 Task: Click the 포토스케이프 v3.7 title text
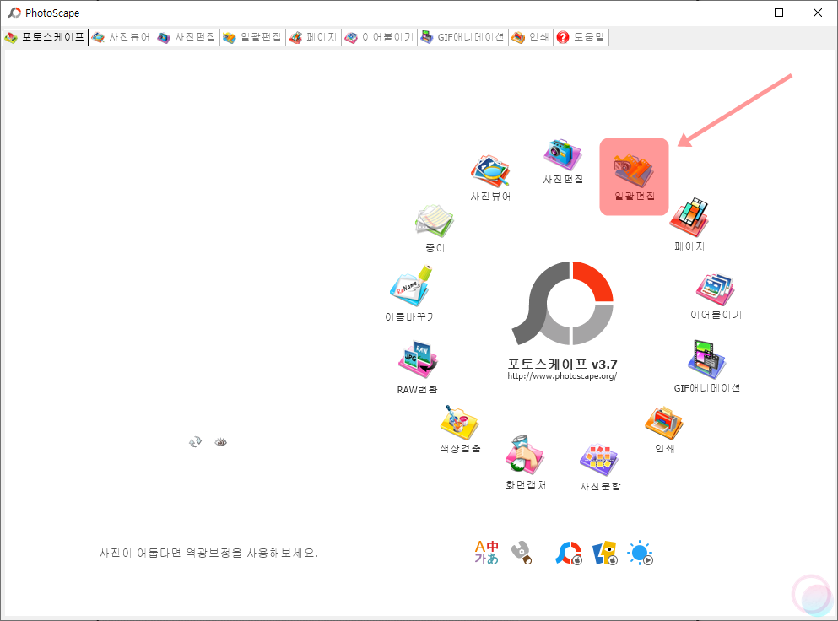click(562, 364)
